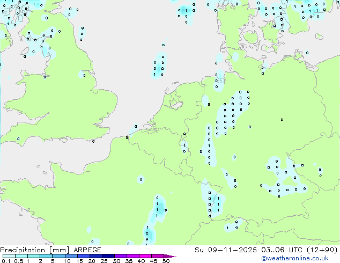Screen dimensions: 340x263
Task: Select the 5–10 mm legend color box
Action: tap(58, 256)
